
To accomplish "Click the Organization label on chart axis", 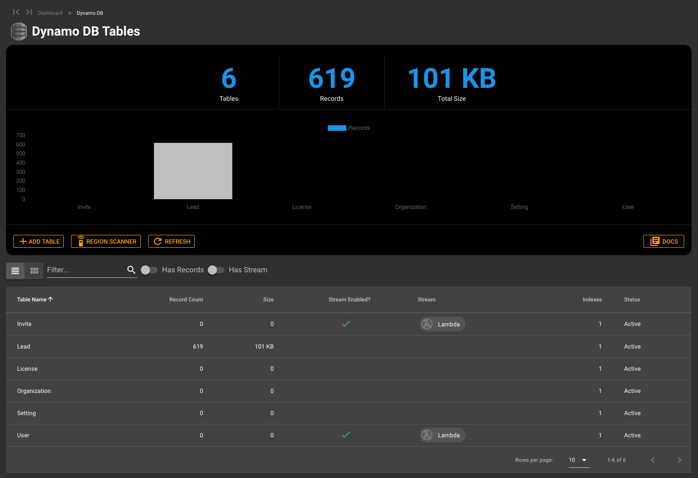I will 411,207.
